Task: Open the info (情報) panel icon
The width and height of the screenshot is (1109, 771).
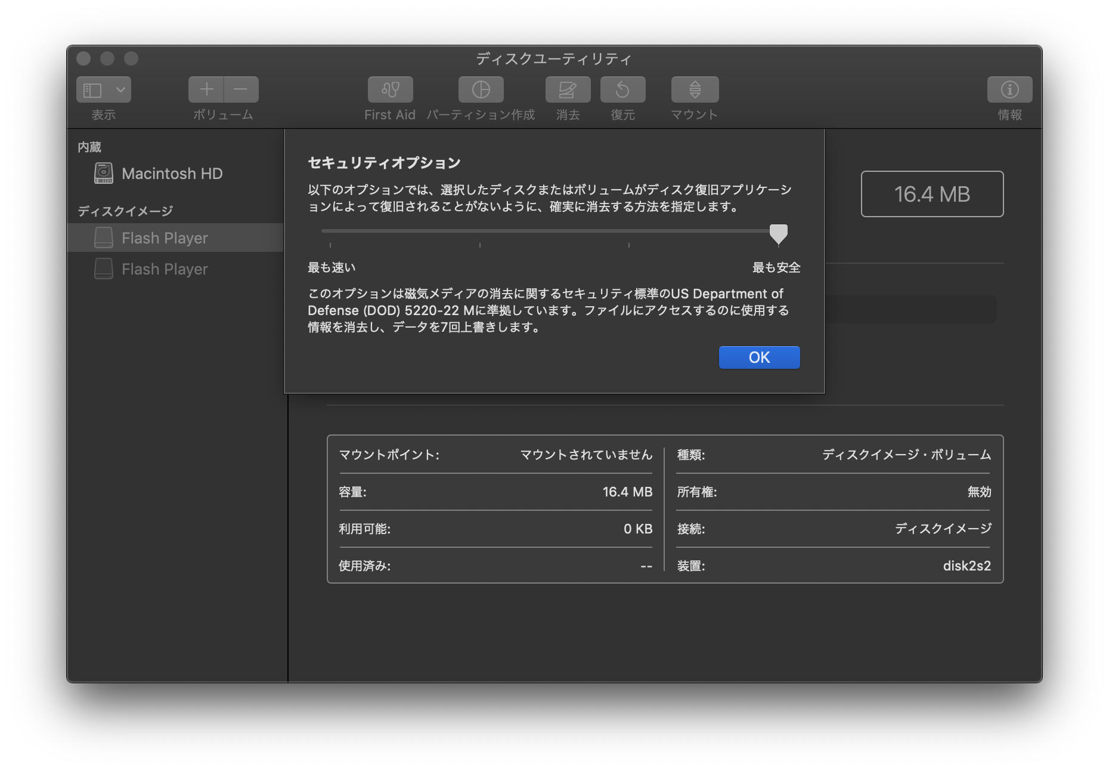Action: (1009, 90)
